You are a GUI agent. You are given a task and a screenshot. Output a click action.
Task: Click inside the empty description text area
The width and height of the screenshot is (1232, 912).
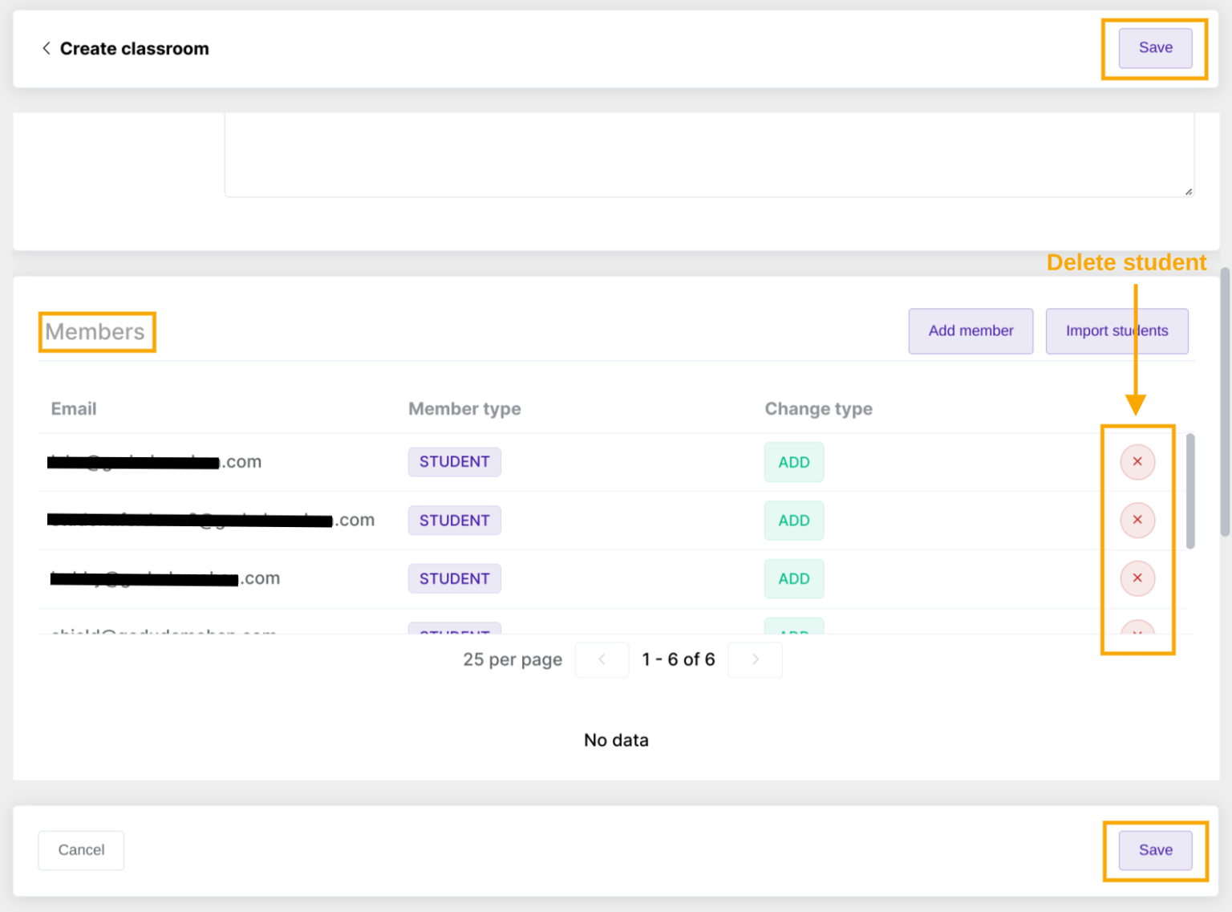click(x=706, y=152)
